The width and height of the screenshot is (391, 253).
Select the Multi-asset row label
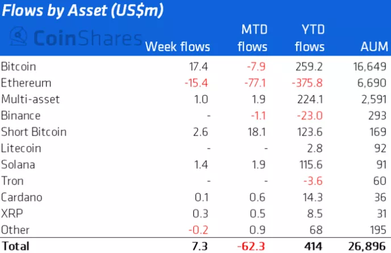point(30,99)
